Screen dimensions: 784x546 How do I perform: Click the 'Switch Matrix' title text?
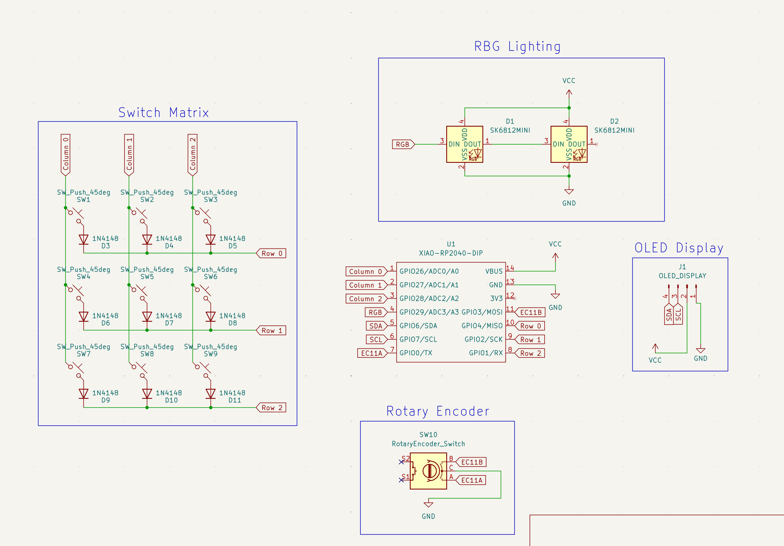pos(164,112)
